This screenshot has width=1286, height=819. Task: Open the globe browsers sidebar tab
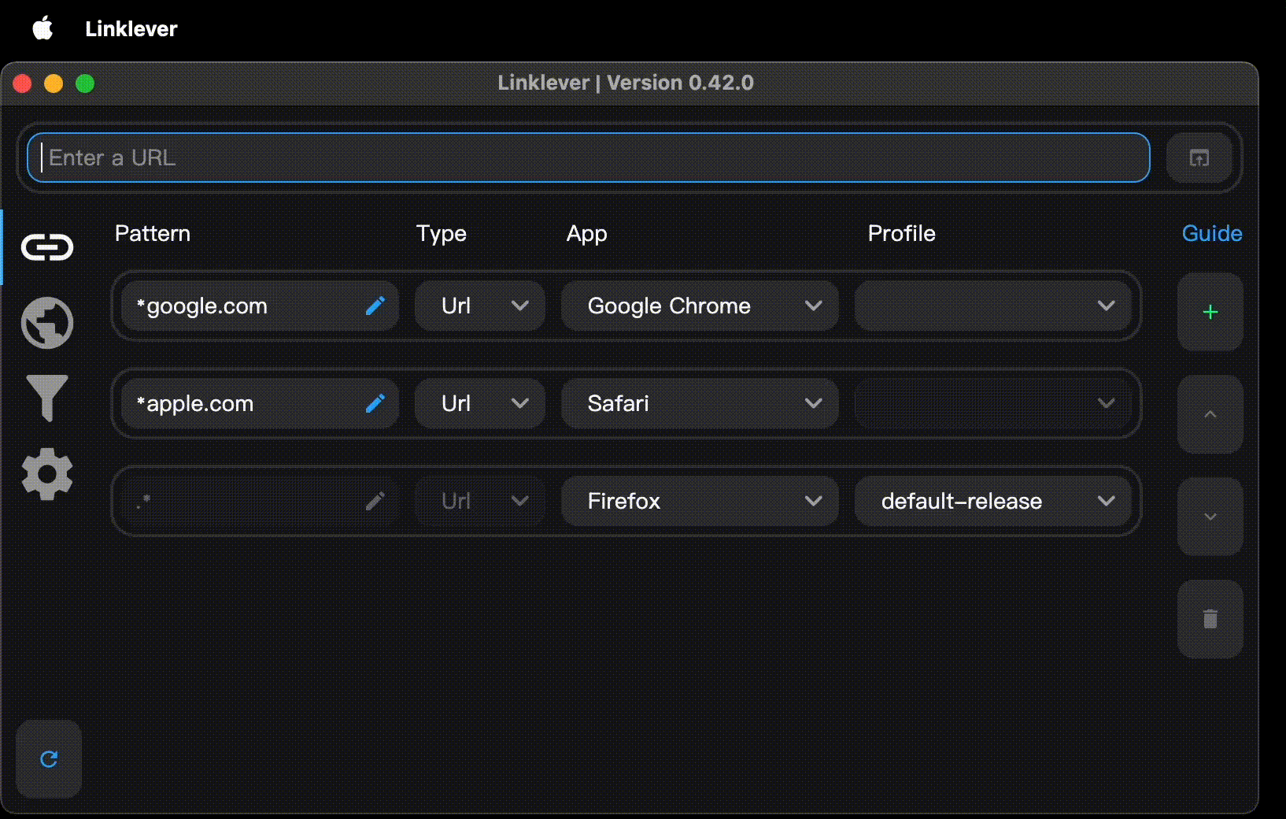[x=47, y=323]
